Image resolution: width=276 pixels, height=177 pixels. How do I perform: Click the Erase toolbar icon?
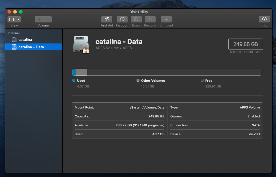point(136,19)
